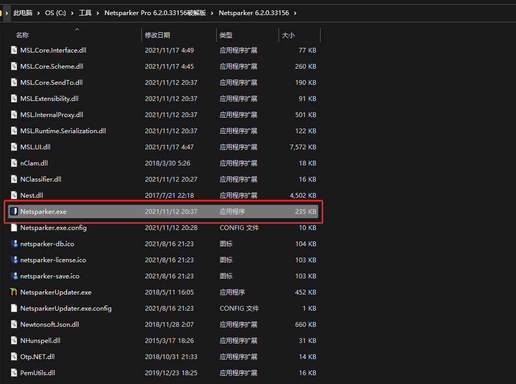Viewport: 516px width, 384px height.
Task: Expand the chevron after 工具 in breadcrumb
Action: 98,13
